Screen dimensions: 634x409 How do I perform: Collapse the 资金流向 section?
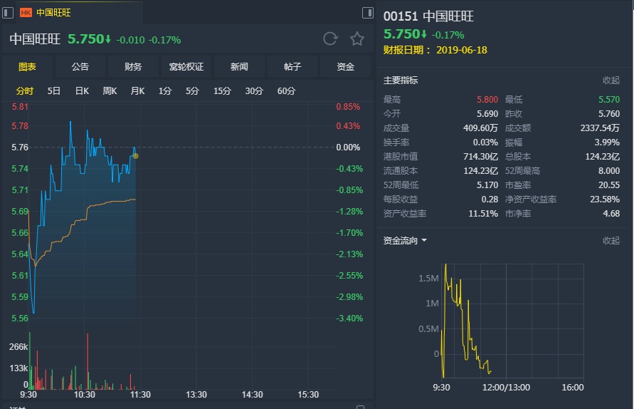(611, 241)
